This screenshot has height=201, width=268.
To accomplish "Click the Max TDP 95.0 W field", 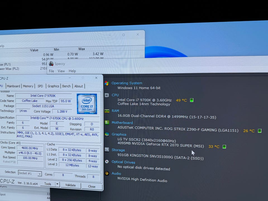I will click(66, 101).
